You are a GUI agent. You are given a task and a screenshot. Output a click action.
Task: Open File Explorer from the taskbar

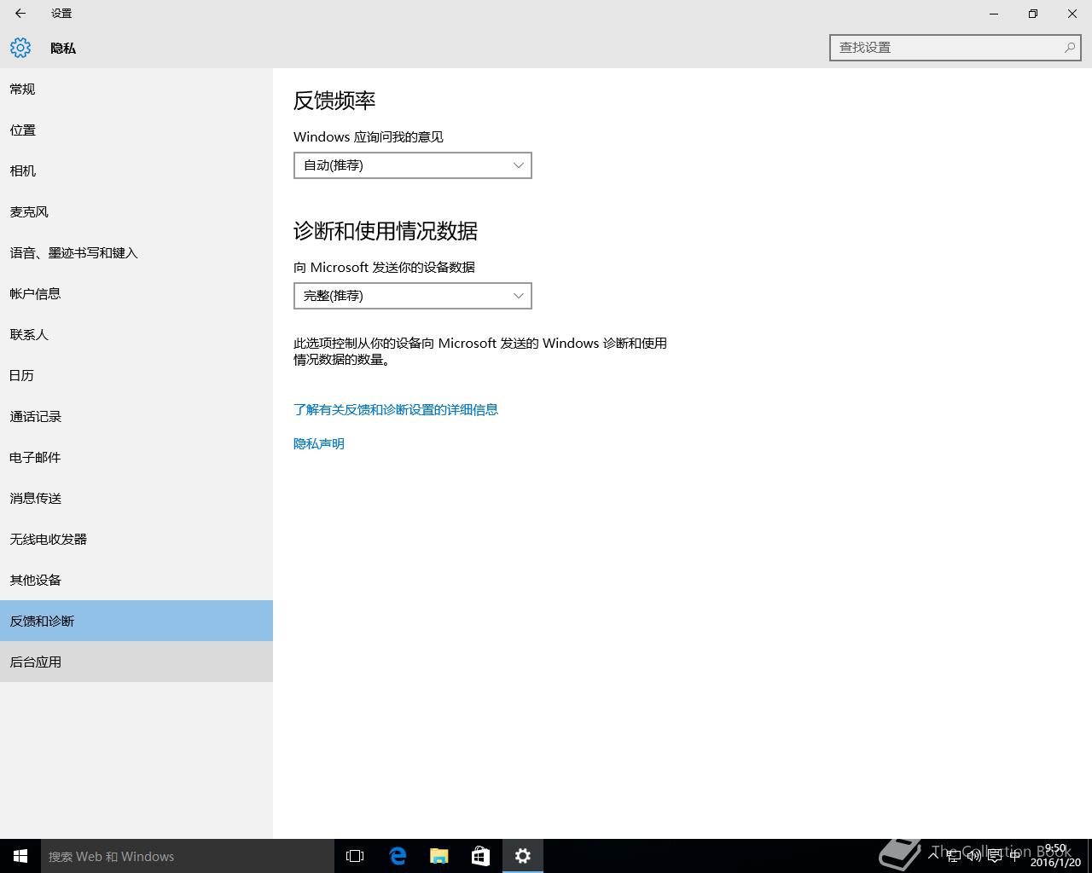click(439, 856)
